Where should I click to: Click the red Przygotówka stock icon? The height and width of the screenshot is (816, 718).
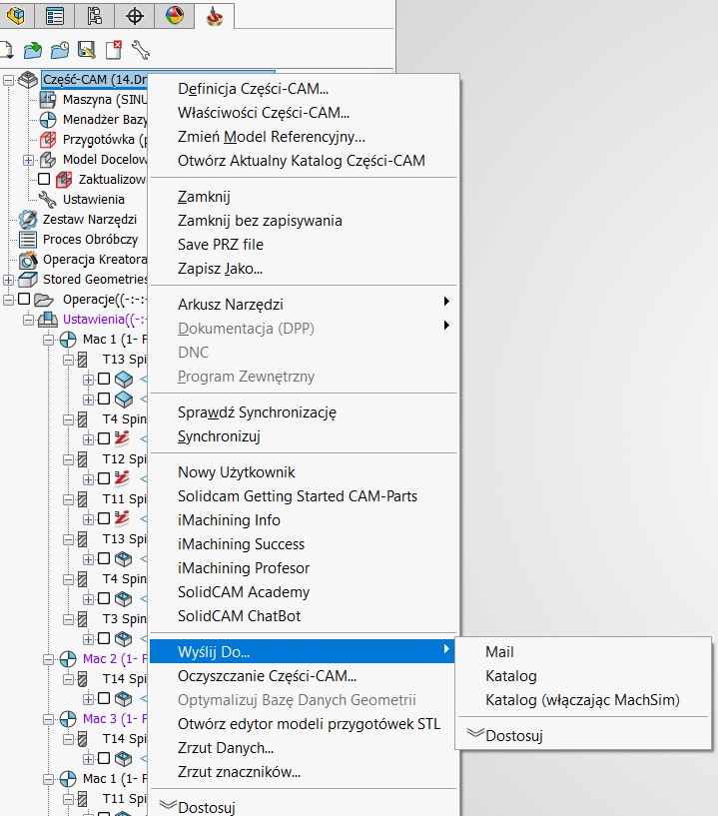pos(48,140)
